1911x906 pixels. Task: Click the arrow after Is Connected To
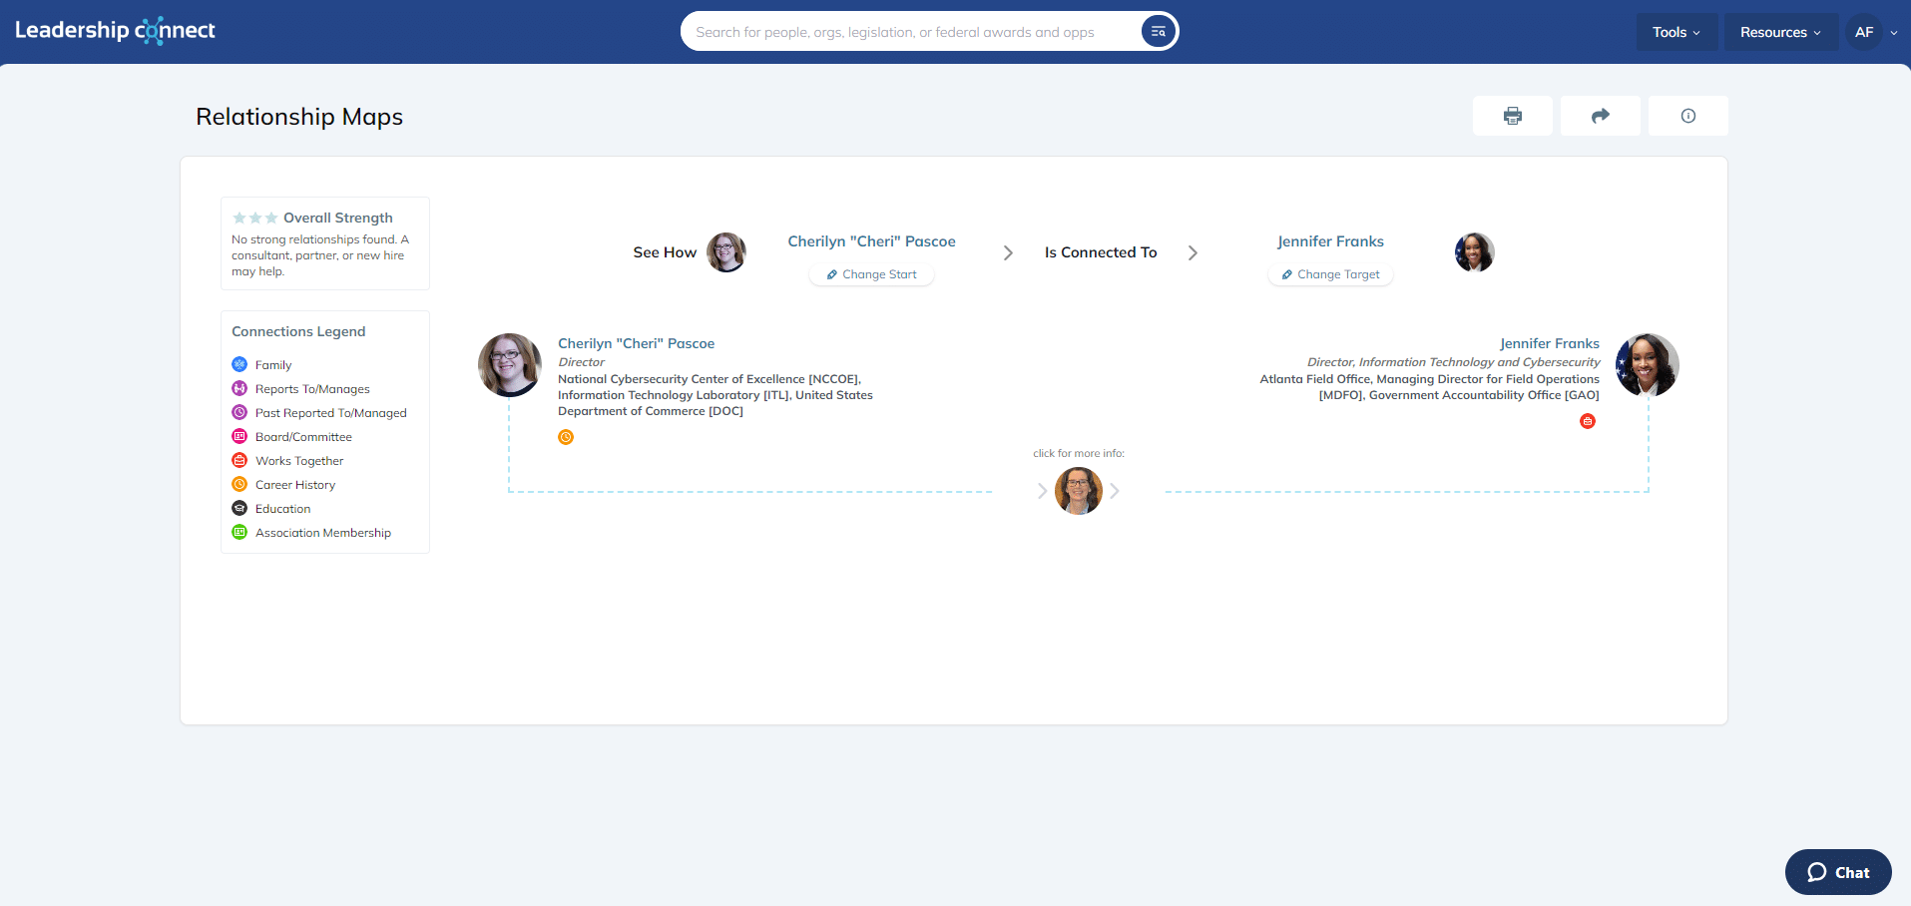1193,253
